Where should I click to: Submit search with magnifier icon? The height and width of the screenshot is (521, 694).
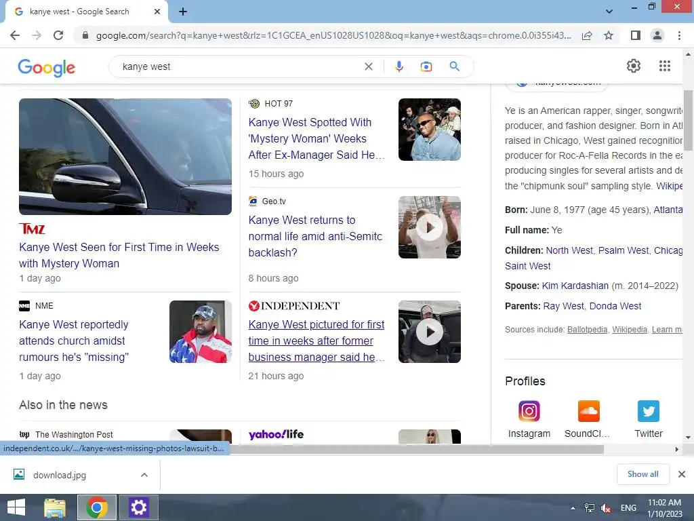[454, 66]
